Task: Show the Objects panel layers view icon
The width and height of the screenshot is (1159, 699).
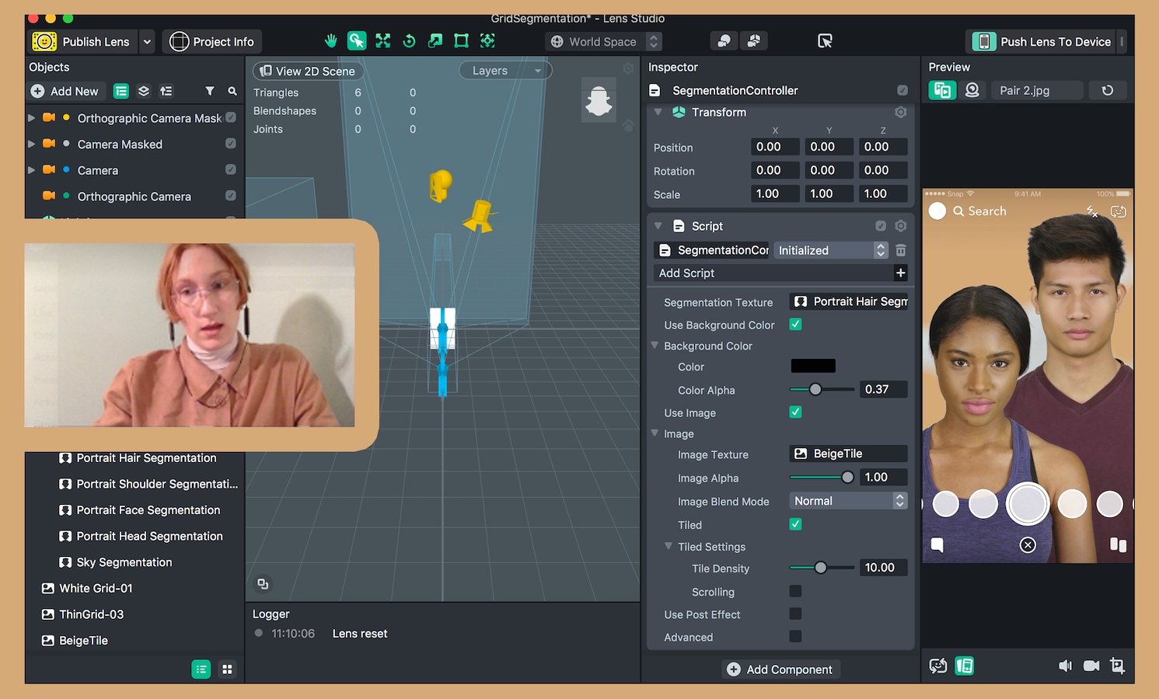Action: pos(144,92)
